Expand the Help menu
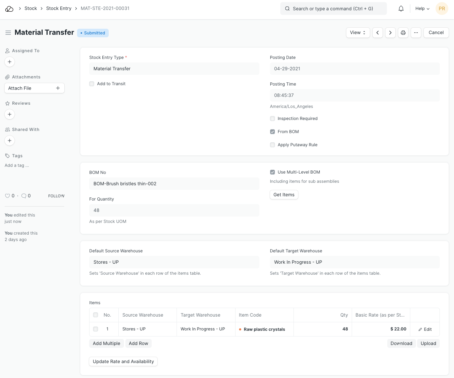This screenshot has width=454, height=378. coord(422,9)
